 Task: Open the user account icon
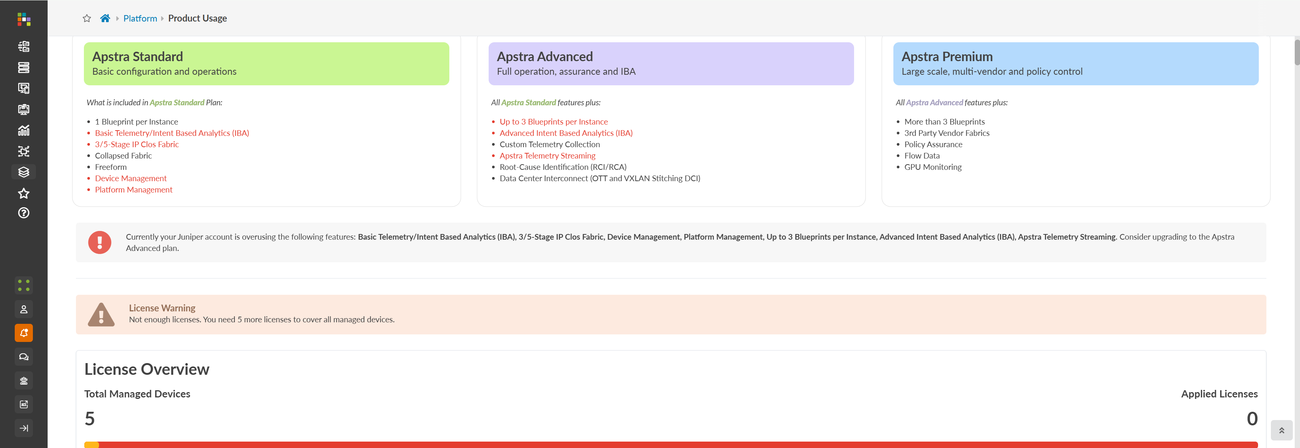(x=23, y=308)
